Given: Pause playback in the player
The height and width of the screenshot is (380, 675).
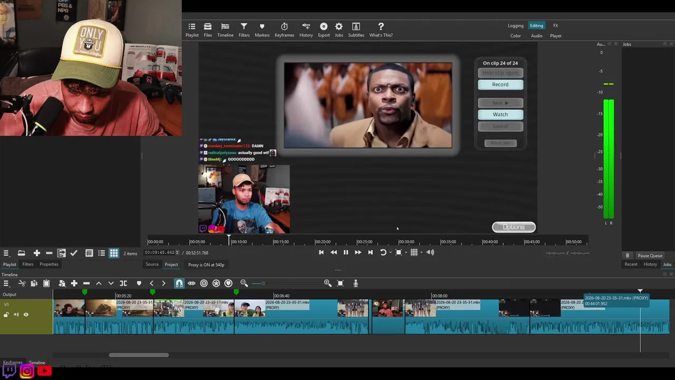Looking at the screenshot, I should coord(345,252).
